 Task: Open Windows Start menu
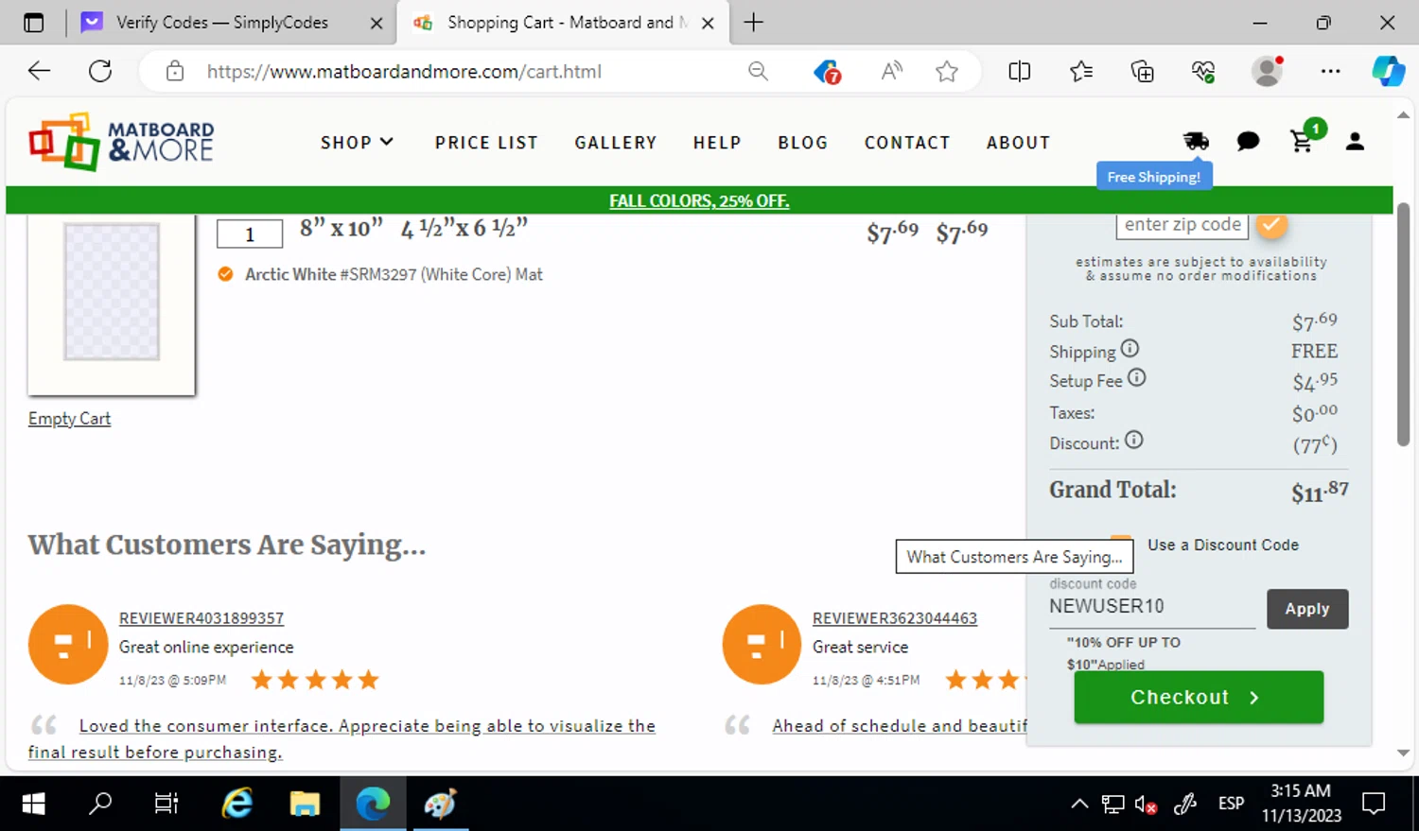pos(33,804)
